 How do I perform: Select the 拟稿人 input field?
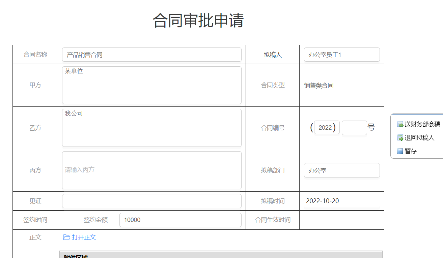tap(342, 55)
